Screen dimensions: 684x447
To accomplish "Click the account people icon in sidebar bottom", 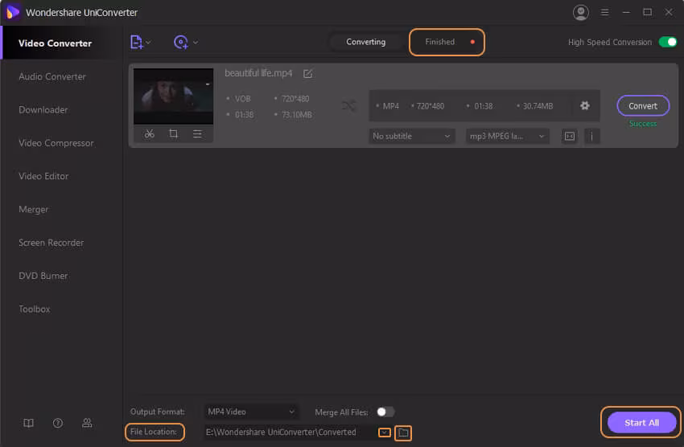I will click(87, 423).
